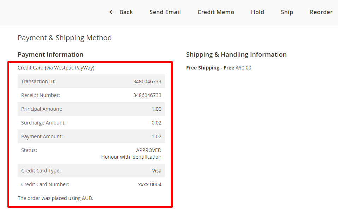Click the Credit Card (via Westpac PayWay) text
Viewport: 338px width, 213px height.
[56, 68]
